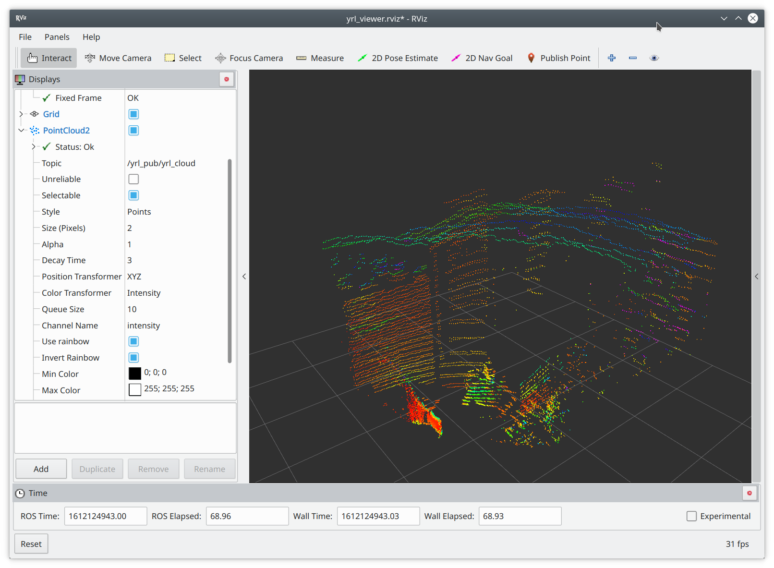Click the Remove button
This screenshot has height=568, width=774.
154,469
